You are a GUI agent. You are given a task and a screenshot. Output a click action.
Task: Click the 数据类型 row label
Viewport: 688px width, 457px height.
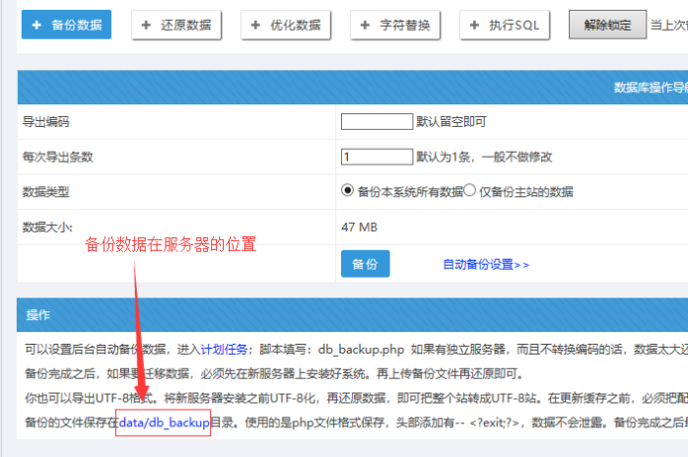(x=45, y=192)
